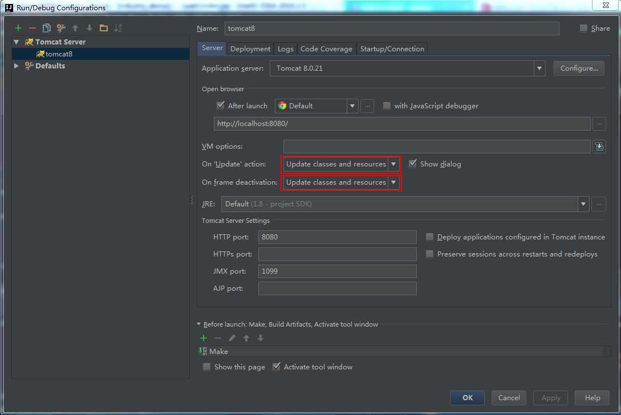The width and height of the screenshot is (621, 415).
Task: Edit before-launch task pencil icon
Action: click(232, 338)
